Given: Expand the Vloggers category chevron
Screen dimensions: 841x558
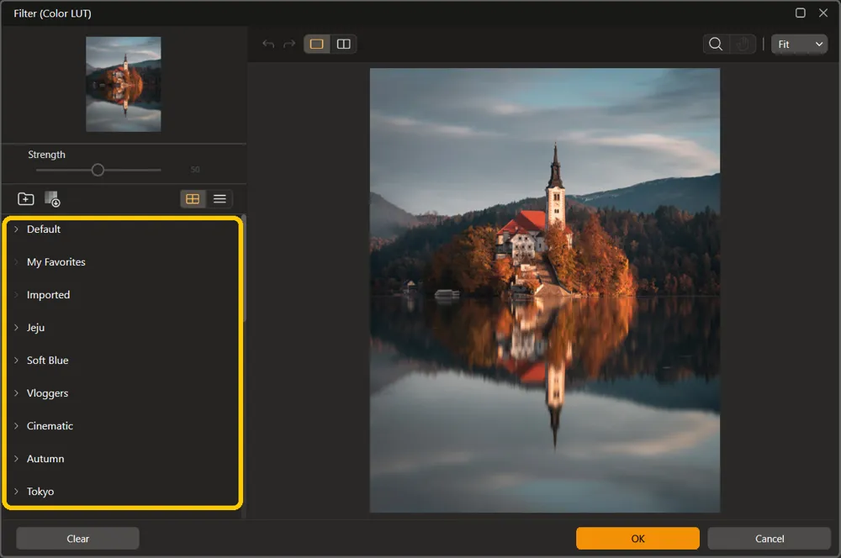Looking at the screenshot, I should click(x=16, y=393).
